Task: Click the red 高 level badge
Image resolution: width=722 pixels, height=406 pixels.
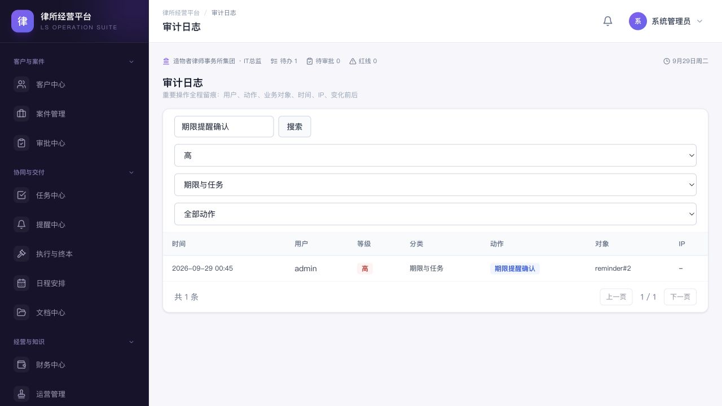Action: [365, 268]
